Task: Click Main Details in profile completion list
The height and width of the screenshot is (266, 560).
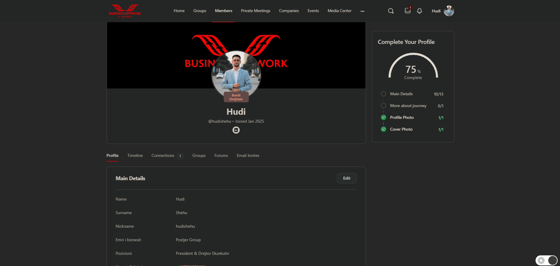Action: (401, 94)
